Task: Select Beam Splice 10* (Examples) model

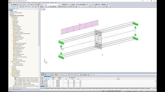Action: click(18, 16)
